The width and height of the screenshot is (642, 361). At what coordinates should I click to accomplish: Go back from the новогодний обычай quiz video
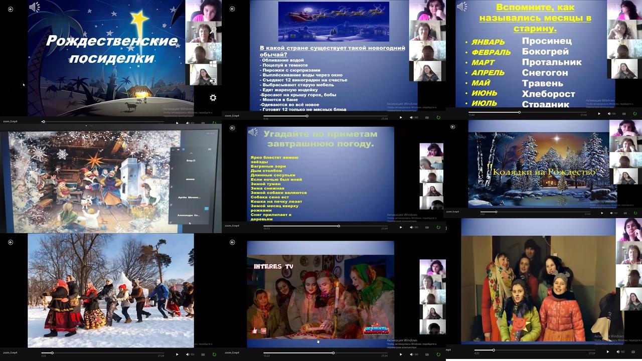(x=232, y=9)
